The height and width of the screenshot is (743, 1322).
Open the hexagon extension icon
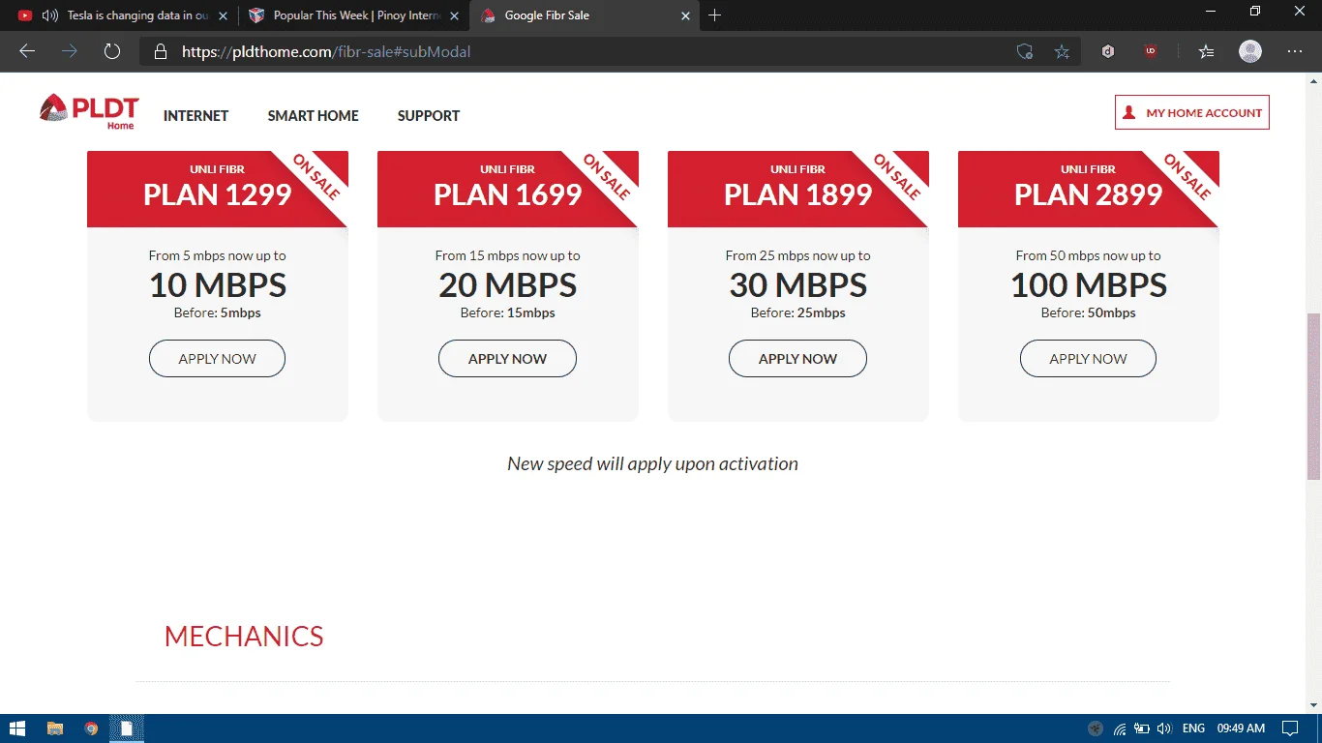[x=1108, y=51]
